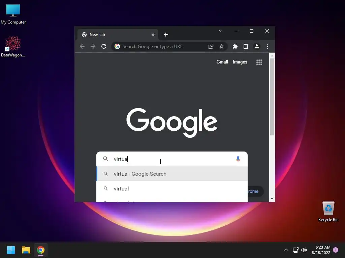Show hidden system tray icons
345x258 pixels.
[x=286, y=250]
